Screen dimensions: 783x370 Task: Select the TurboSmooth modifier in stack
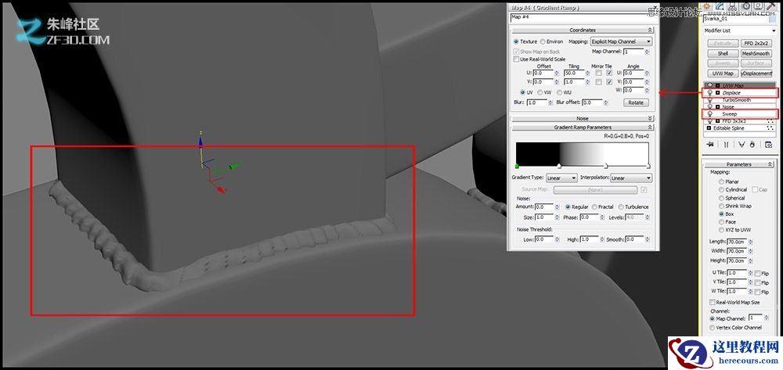click(737, 99)
